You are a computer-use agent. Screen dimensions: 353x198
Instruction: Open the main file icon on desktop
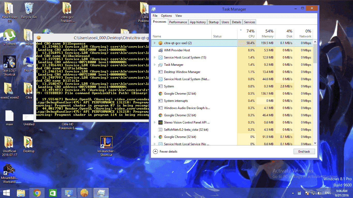point(10,118)
